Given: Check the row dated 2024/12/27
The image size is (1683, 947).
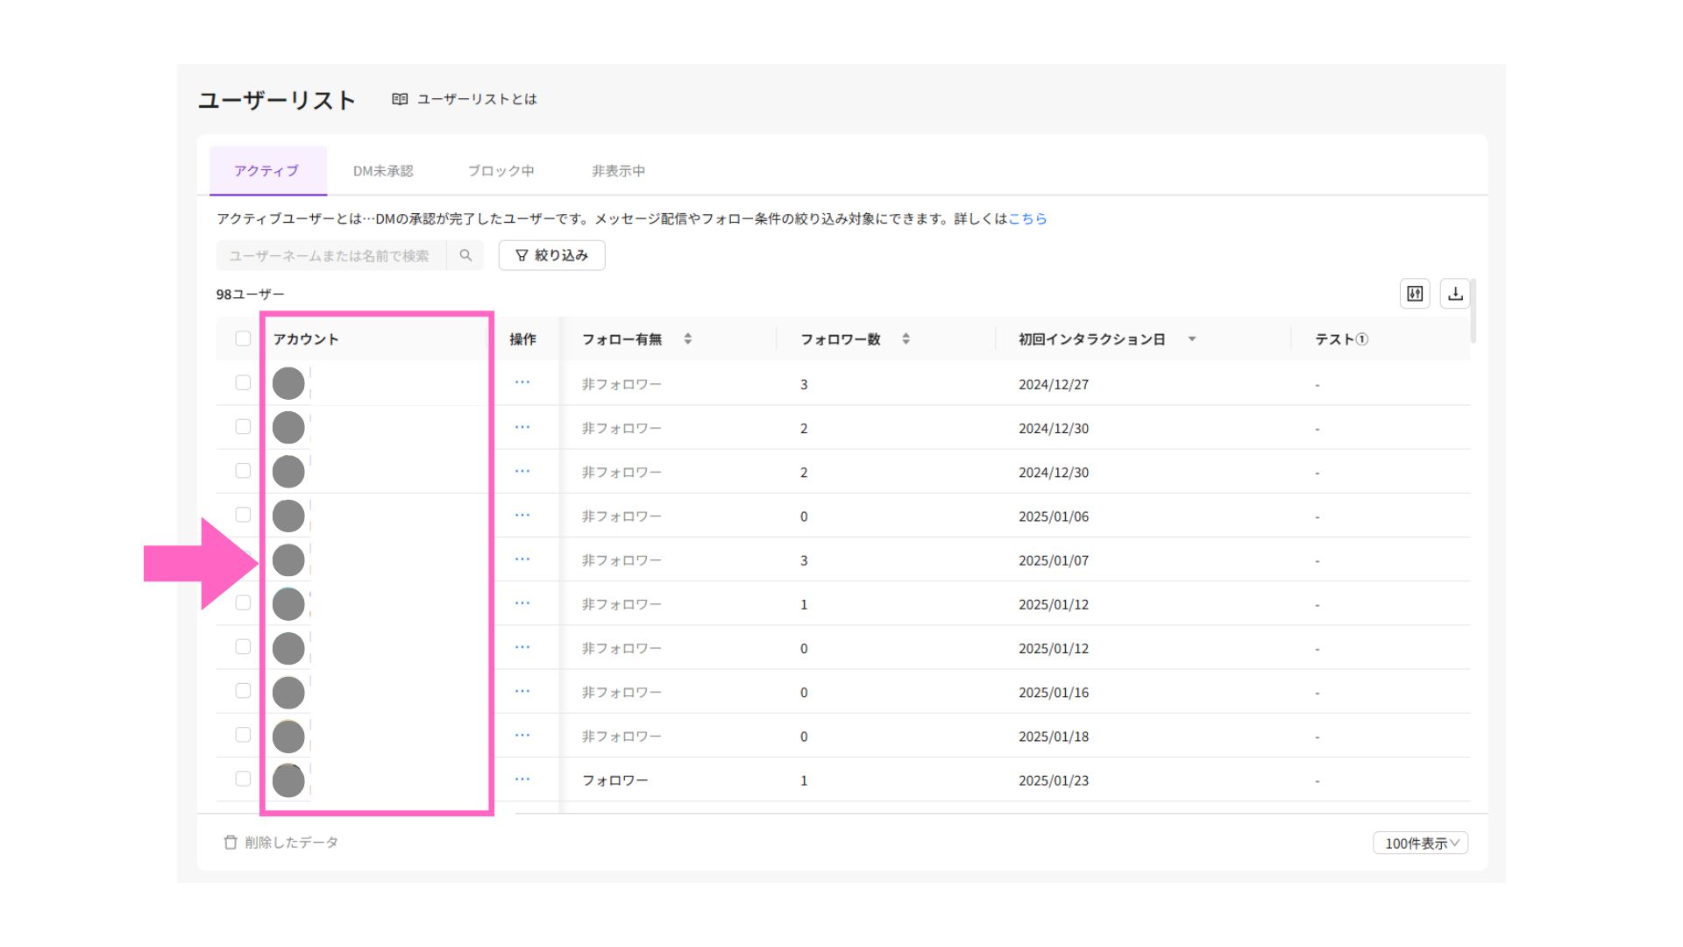Looking at the screenshot, I should 243,382.
